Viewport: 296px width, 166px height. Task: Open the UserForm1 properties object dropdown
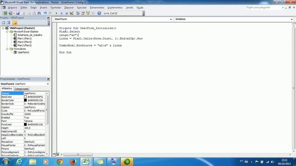point(48,84)
